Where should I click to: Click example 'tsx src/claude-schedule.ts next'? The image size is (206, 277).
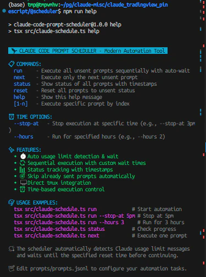point(57,236)
